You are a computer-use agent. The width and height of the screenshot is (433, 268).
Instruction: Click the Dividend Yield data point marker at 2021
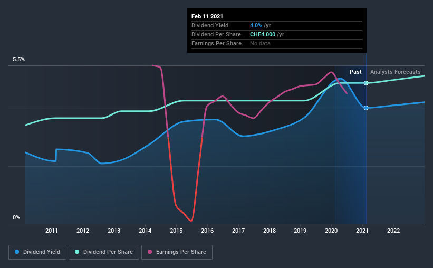(366, 108)
